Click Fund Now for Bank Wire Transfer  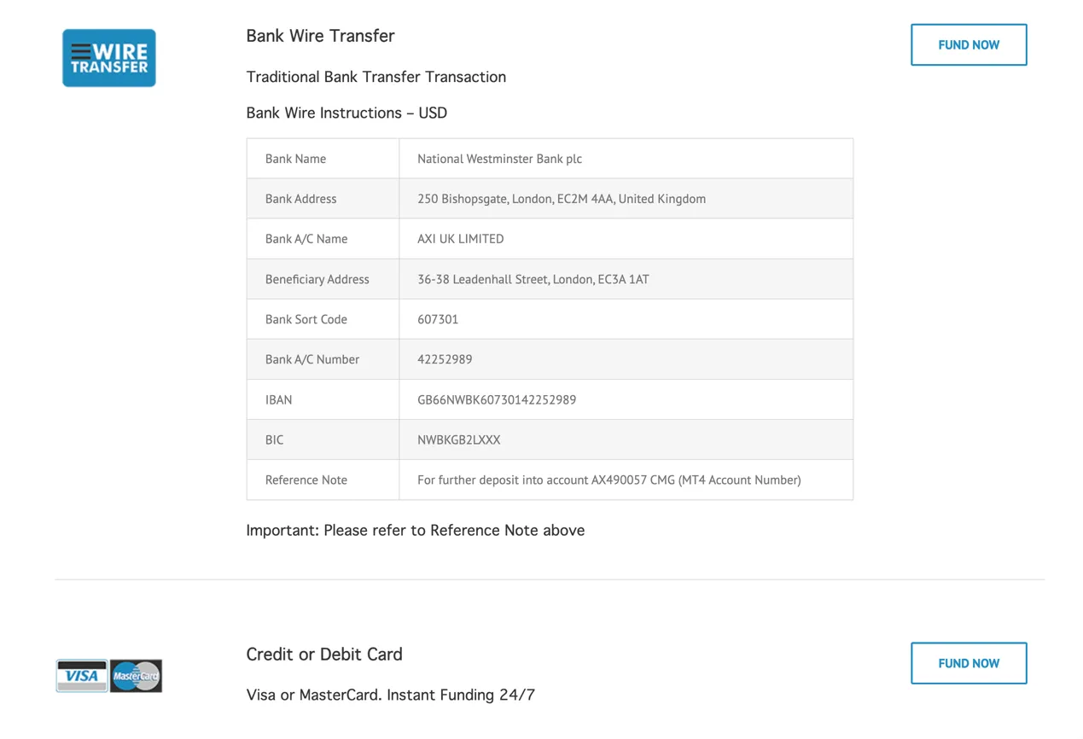click(969, 44)
